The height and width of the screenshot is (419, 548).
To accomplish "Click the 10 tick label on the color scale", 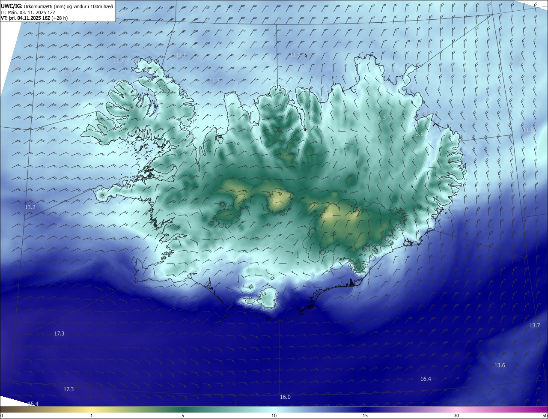I will coord(274,416).
